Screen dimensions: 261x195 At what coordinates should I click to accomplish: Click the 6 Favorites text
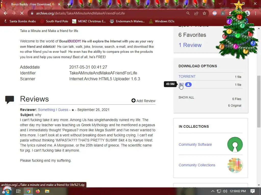192,35
